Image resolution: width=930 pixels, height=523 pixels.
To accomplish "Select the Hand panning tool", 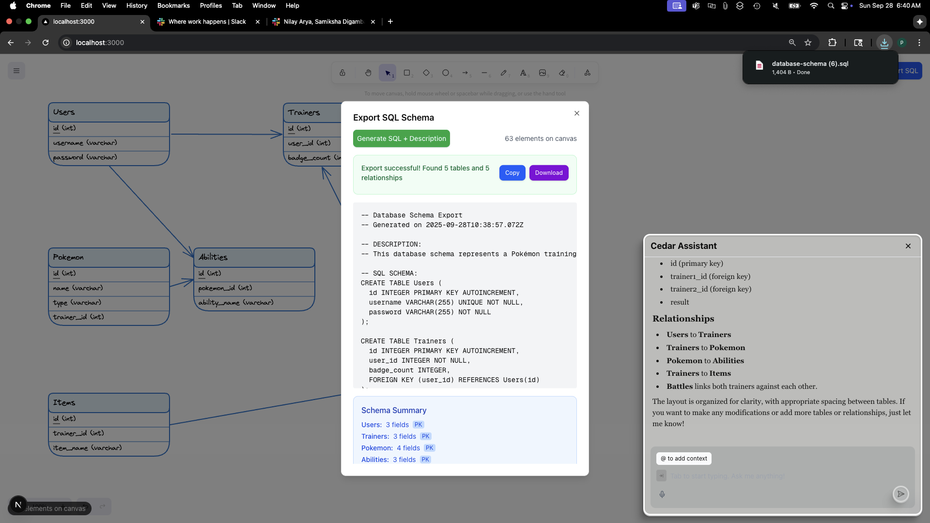I will pyautogui.click(x=368, y=73).
